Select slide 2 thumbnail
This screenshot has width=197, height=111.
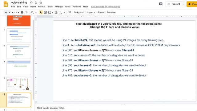coord(19,36)
